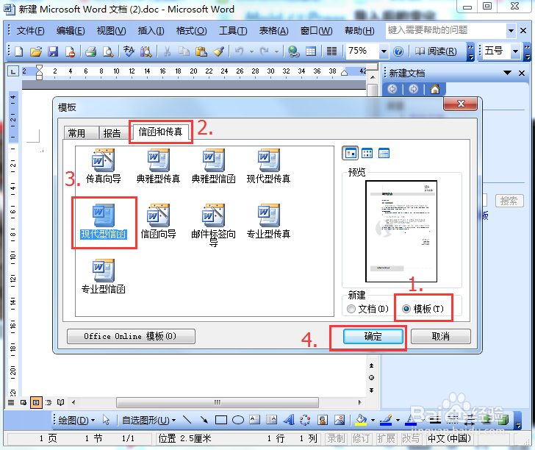Select the 信函向导 template icon
This screenshot has width=535, height=450.
158,215
